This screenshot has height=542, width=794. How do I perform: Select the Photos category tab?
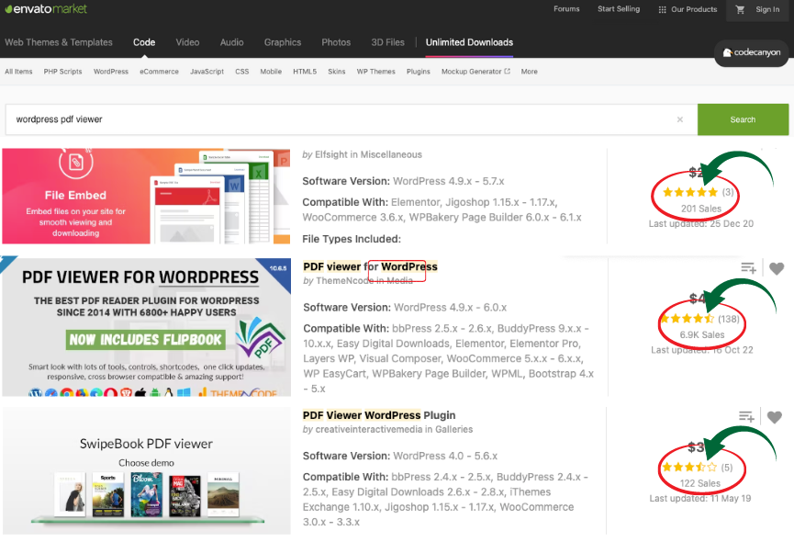click(x=336, y=42)
